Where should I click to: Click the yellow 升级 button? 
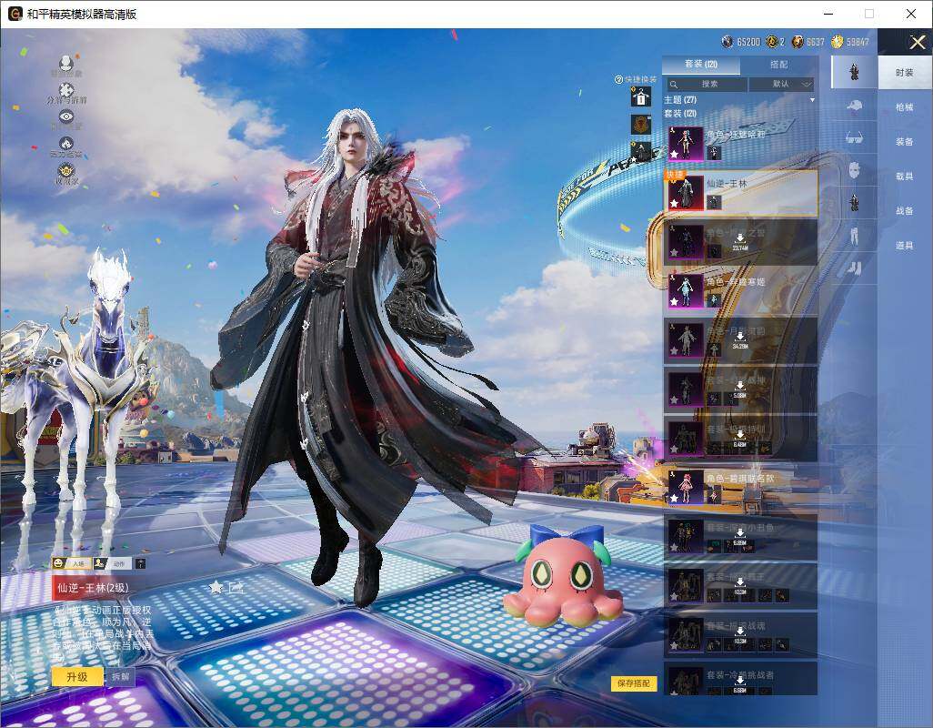[x=77, y=677]
